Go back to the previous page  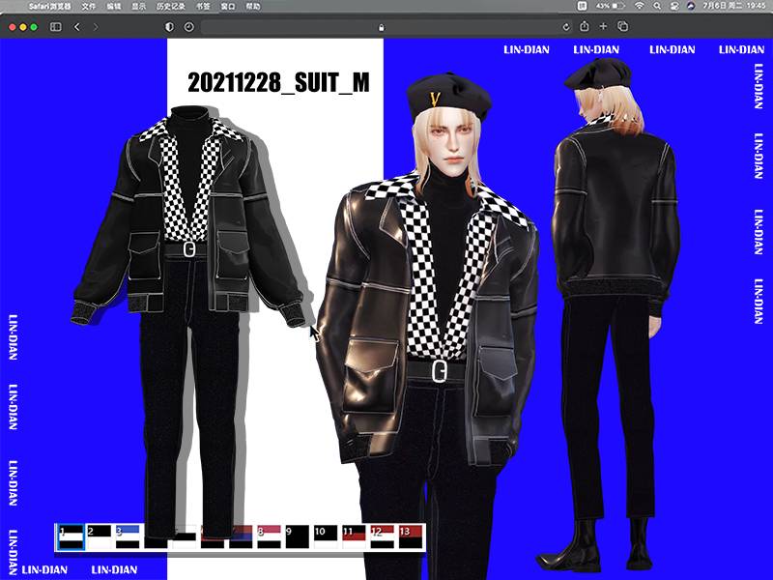click(x=77, y=27)
